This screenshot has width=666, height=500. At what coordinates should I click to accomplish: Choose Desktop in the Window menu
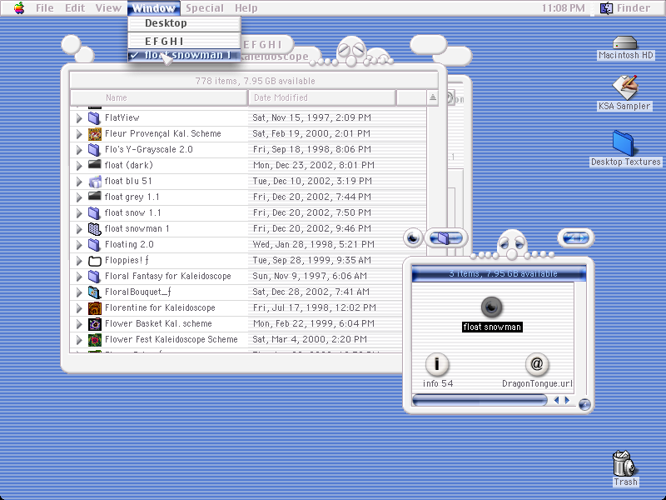tap(184, 23)
